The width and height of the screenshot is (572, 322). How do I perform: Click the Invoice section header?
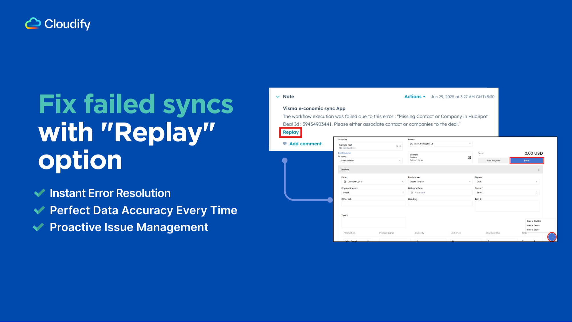tap(440, 169)
